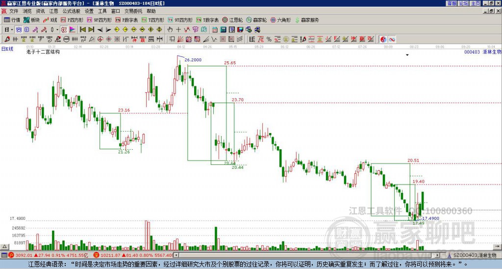Open the 设置 menu
The image size is (502, 269).
89,11
